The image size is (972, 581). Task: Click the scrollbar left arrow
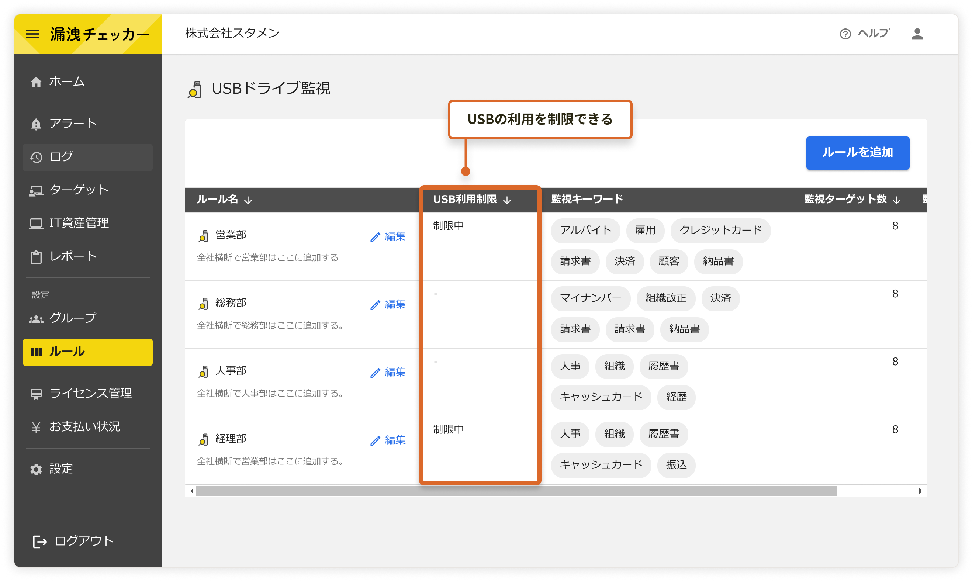click(191, 491)
